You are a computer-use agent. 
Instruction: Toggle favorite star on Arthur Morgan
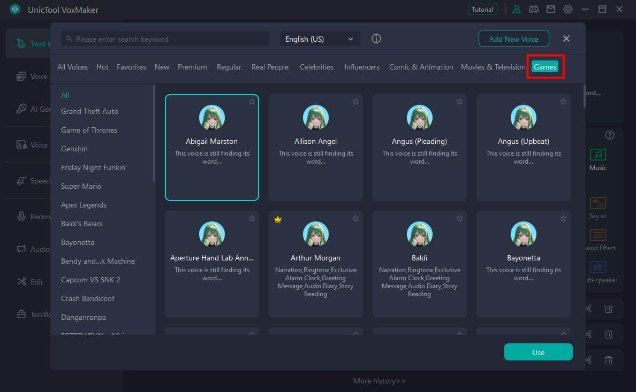tap(355, 218)
